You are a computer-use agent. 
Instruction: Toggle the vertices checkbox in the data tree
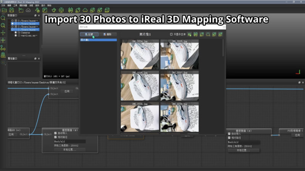click(16, 35)
